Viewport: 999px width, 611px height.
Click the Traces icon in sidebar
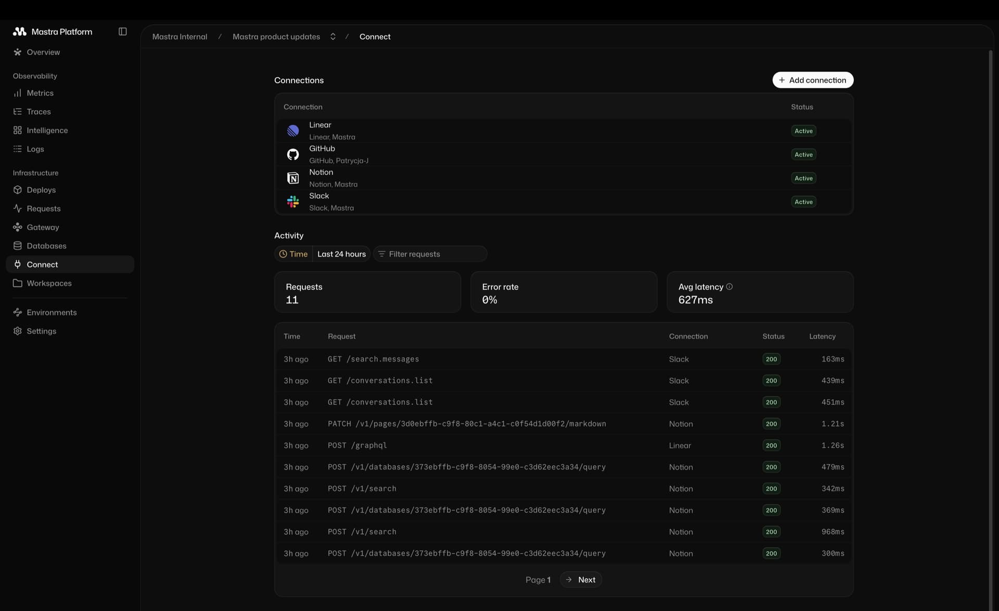(x=18, y=112)
